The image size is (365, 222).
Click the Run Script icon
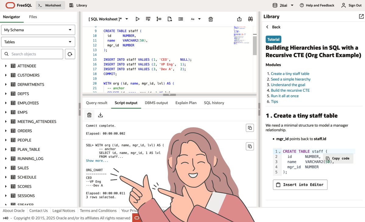(148, 19)
